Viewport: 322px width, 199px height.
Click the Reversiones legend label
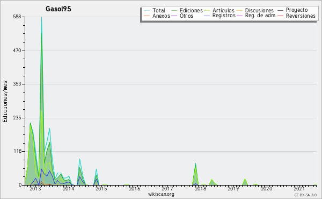[301, 16]
